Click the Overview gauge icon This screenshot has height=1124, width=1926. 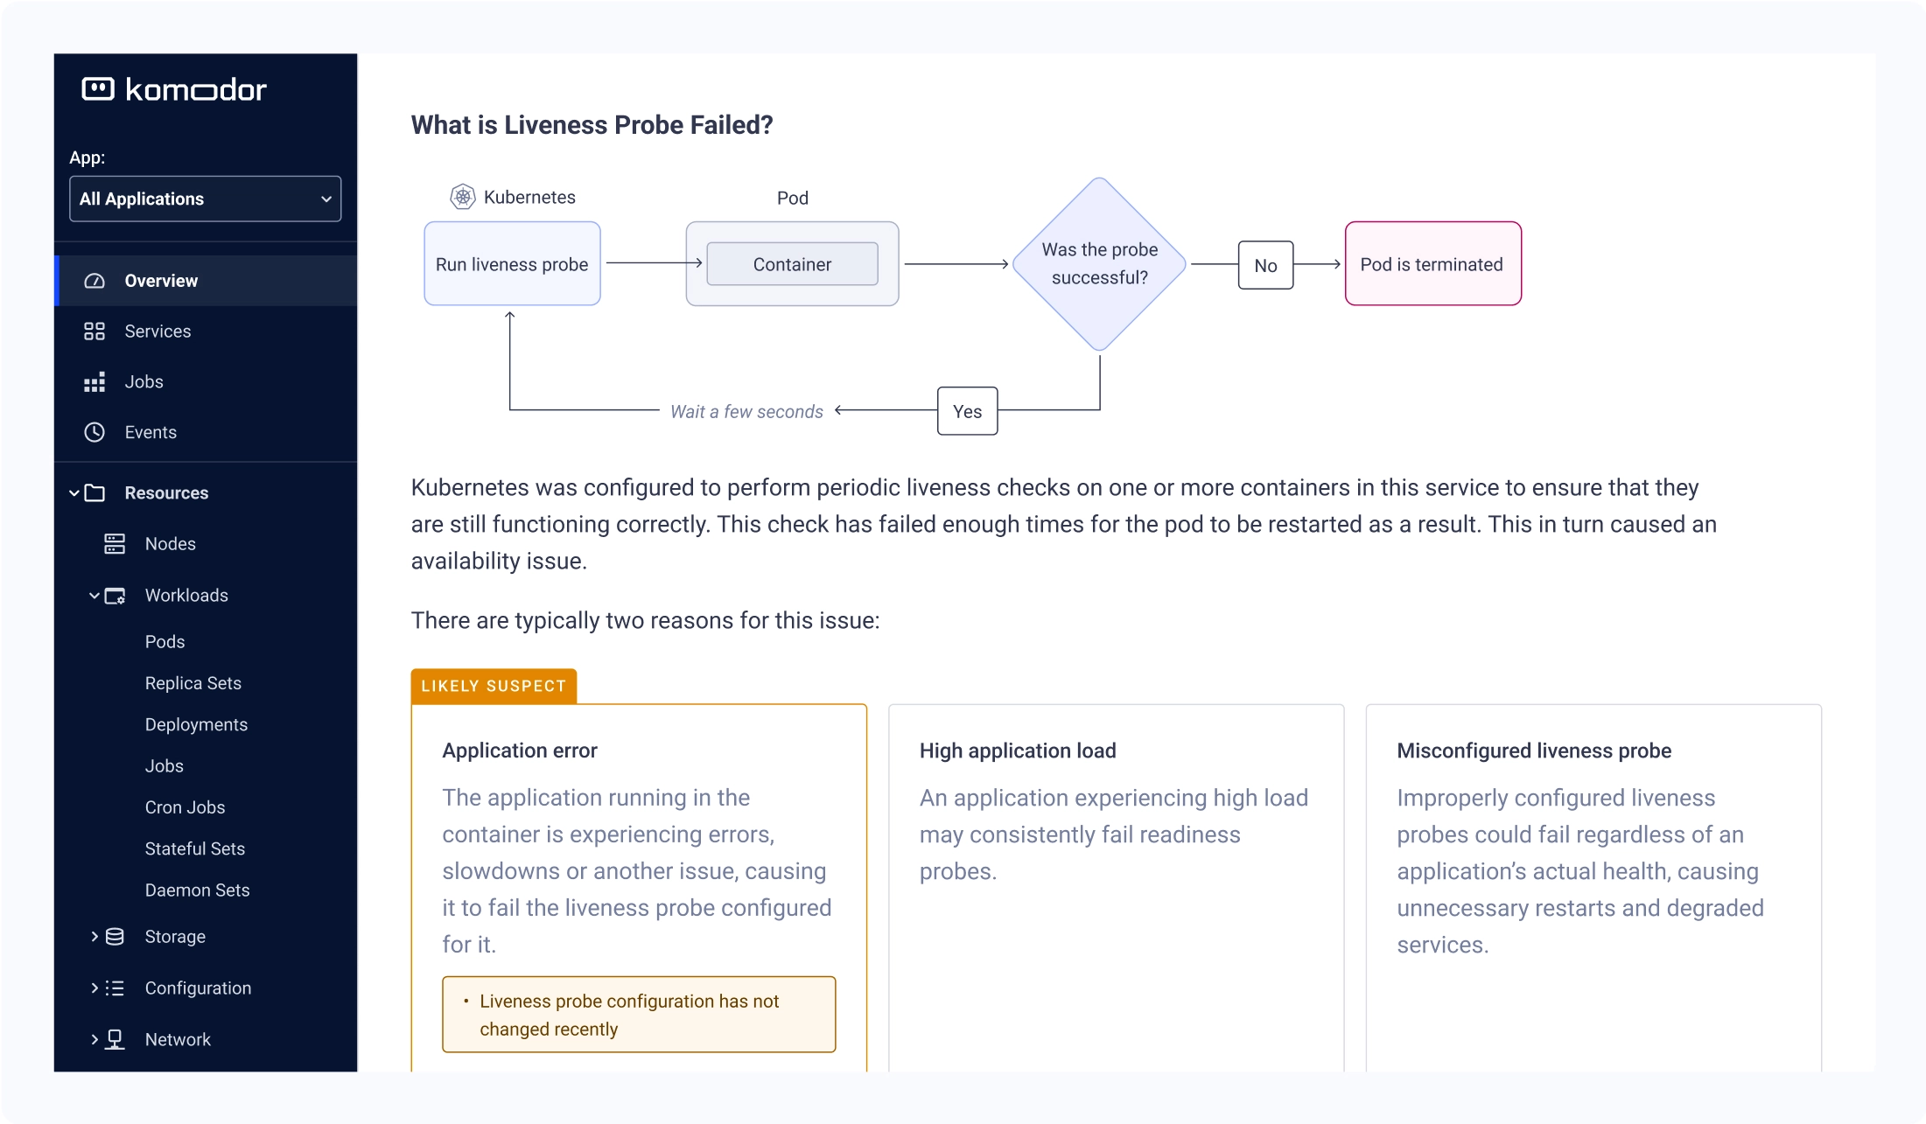[95, 281]
